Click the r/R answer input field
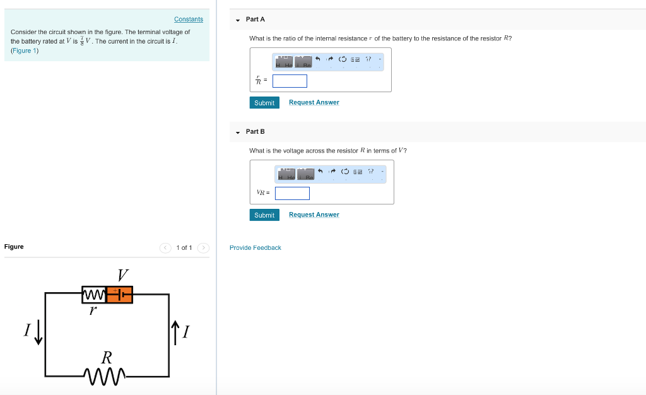 289,81
